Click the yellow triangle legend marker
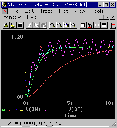 tap(22, 110)
